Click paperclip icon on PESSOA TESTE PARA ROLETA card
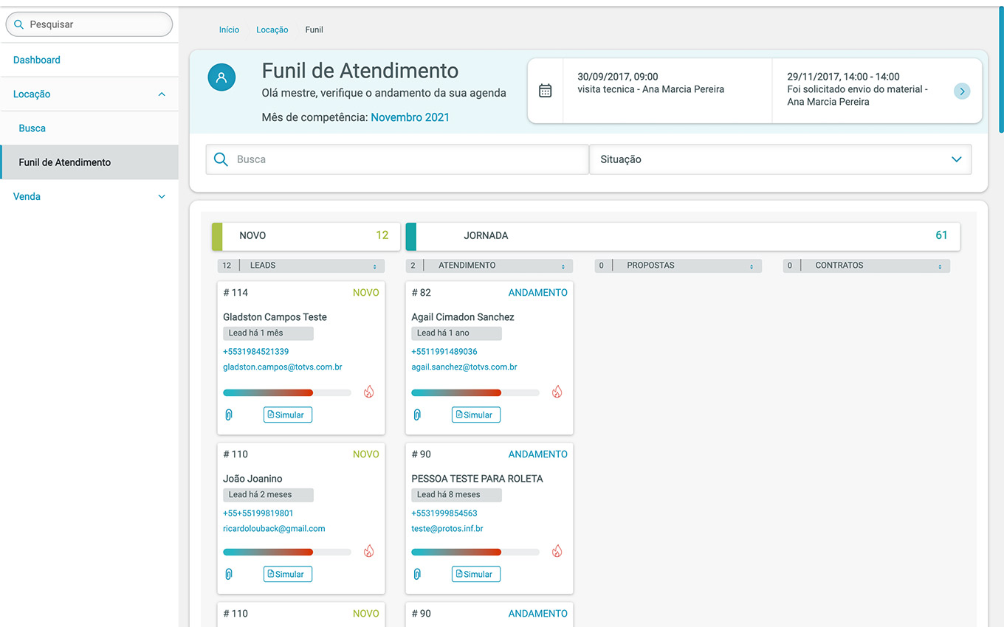This screenshot has height=627, width=1004. coord(417,574)
